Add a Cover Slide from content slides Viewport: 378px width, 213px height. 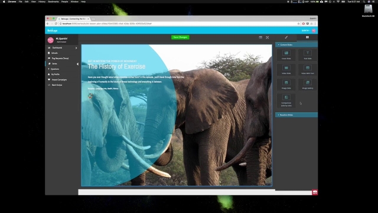coord(286,55)
